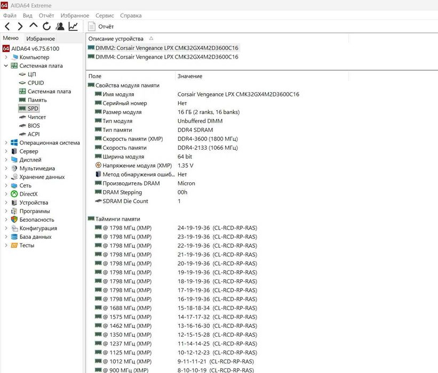Click the Программы icon in tree
438x373 pixels.
click(14, 211)
